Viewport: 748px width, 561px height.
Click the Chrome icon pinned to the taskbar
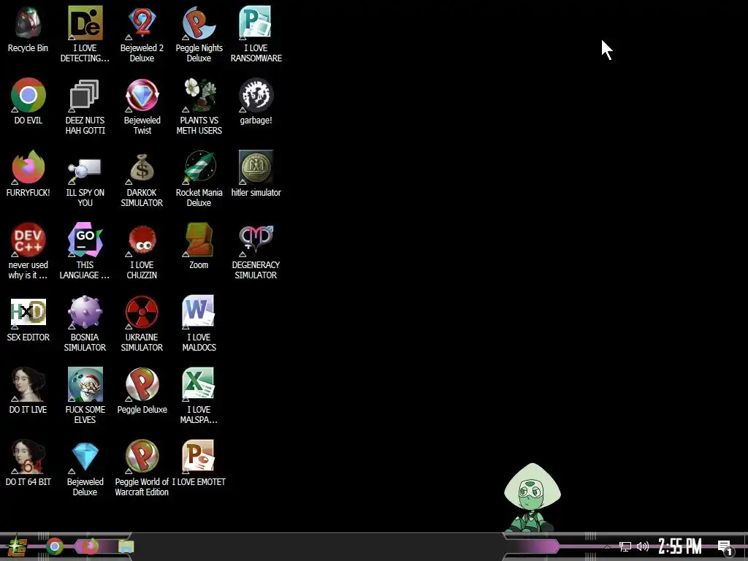(55, 546)
